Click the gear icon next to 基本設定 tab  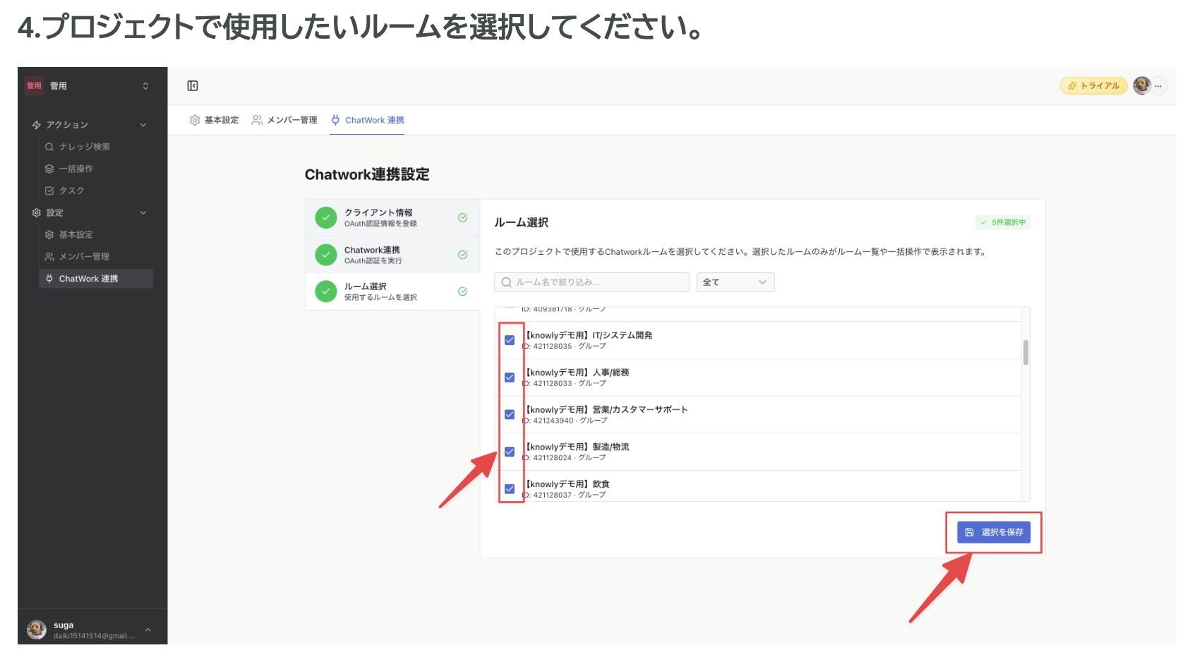pos(194,119)
